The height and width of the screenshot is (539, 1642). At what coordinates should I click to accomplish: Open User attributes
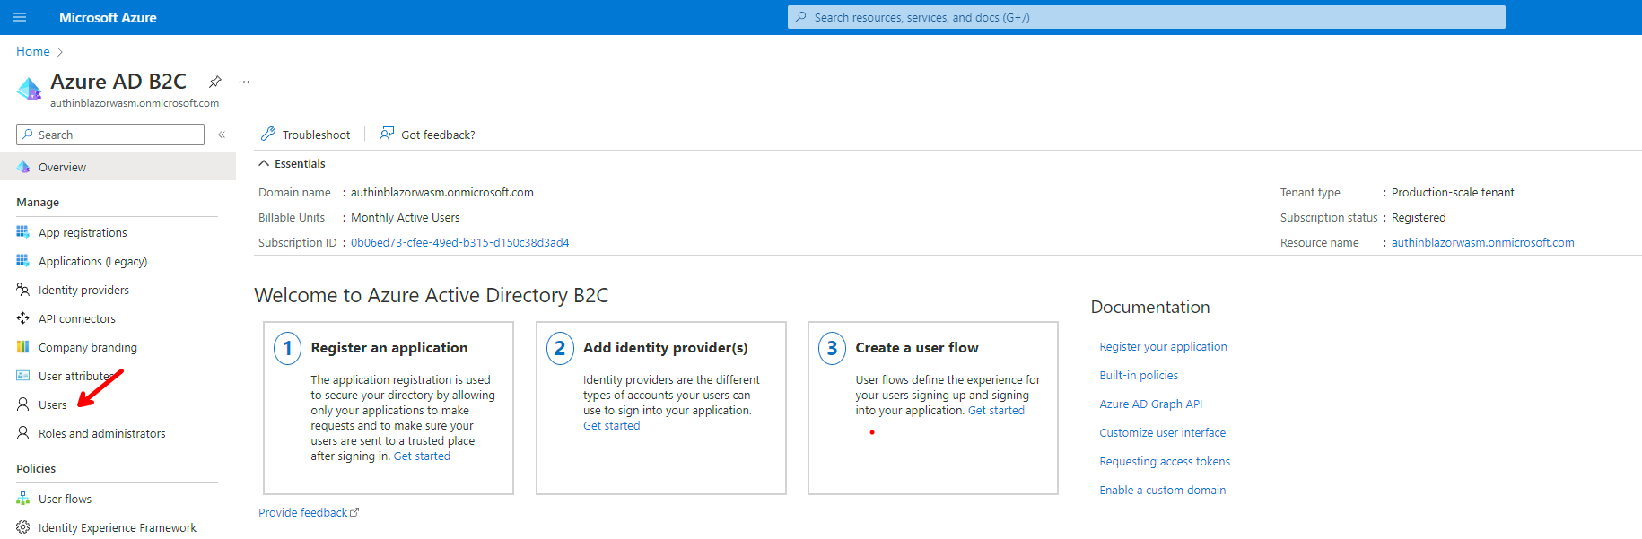click(78, 376)
